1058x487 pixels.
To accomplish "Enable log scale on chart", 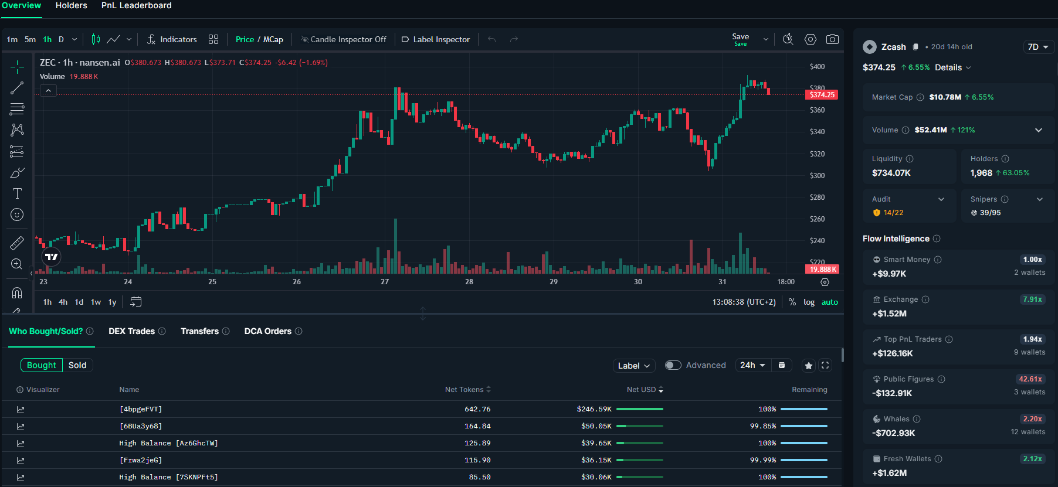I will [809, 302].
